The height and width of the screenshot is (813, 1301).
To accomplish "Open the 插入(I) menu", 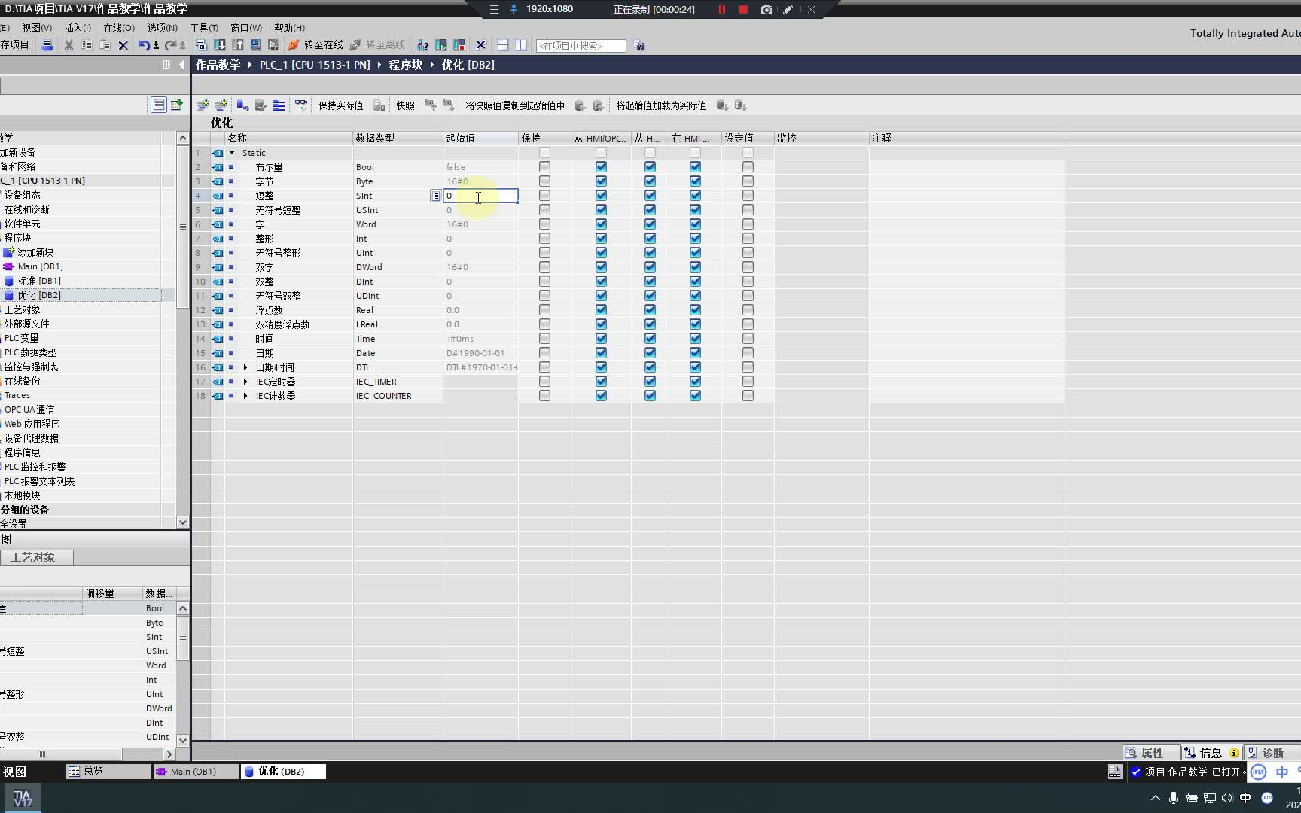I will coord(78,28).
